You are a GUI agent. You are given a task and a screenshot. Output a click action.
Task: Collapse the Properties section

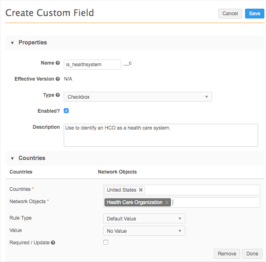tap(12, 43)
